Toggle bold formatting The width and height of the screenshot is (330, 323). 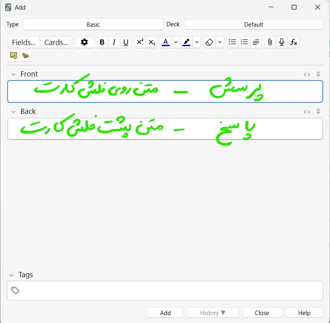pyautogui.click(x=102, y=42)
